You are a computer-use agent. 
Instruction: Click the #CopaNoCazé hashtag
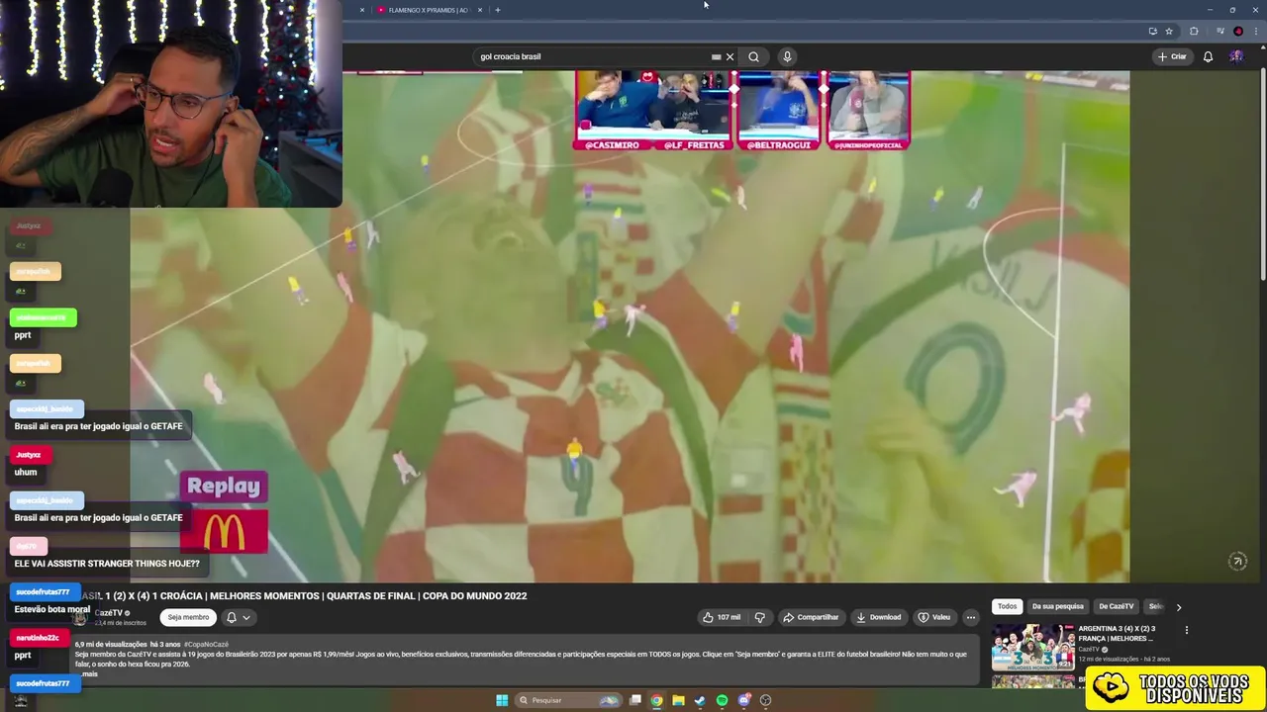[206, 645]
